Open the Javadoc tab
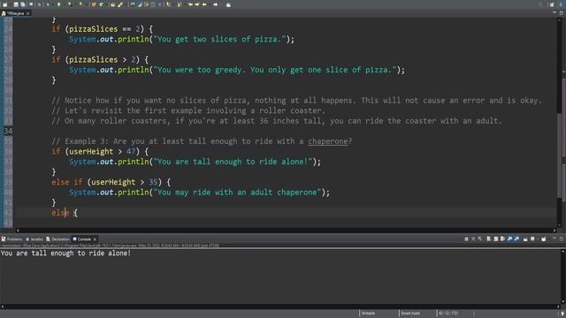566x318 pixels. pyautogui.click(x=34, y=239)
